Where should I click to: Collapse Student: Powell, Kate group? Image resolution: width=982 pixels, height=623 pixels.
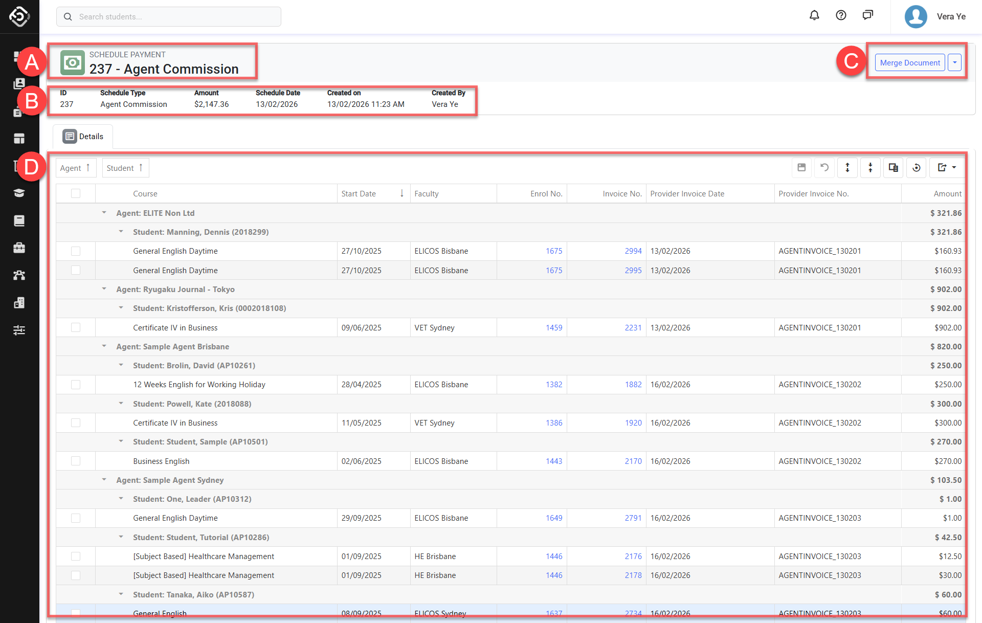[121, 404]
